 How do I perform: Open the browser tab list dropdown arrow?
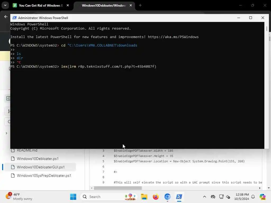coord(5,5)
